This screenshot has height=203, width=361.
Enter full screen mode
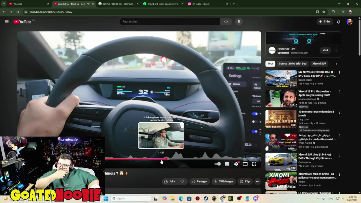tap(254, 164)
